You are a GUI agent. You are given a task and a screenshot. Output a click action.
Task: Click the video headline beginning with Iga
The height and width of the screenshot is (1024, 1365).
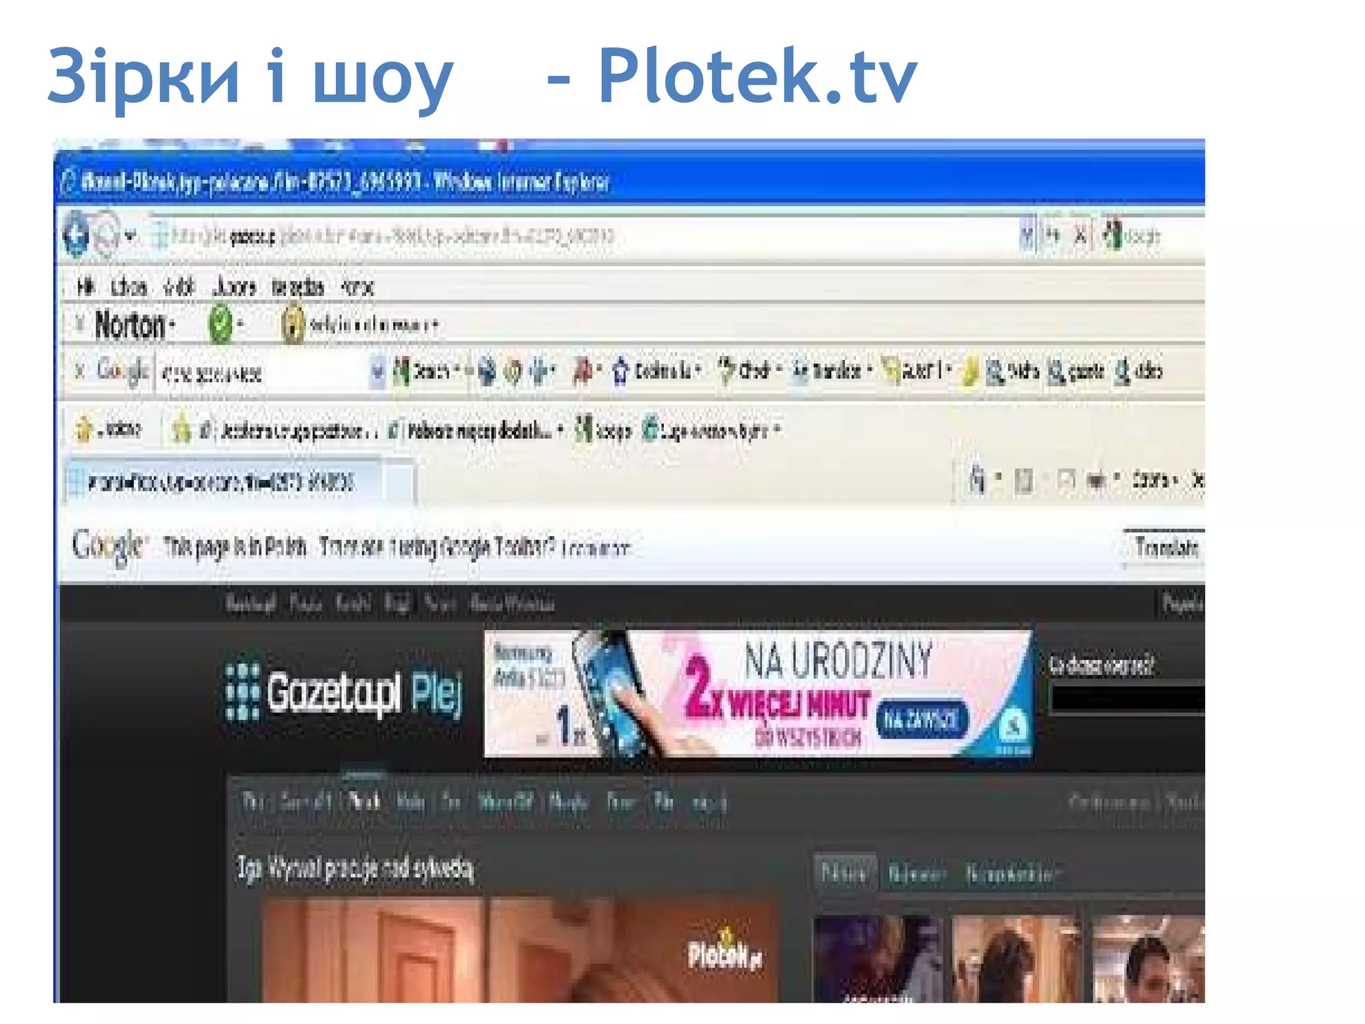(356, 868)
